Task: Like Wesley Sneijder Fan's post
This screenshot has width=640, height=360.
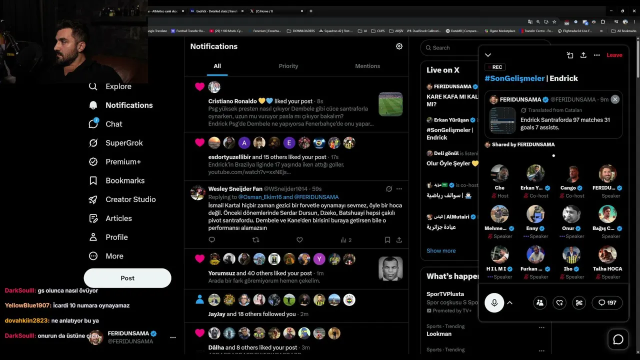Action: (299, 240)
